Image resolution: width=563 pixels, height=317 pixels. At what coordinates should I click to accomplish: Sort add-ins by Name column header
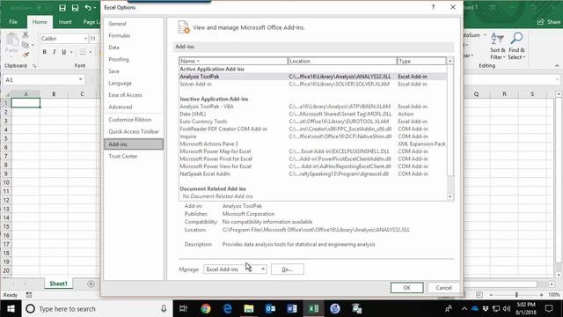point(233,61)
